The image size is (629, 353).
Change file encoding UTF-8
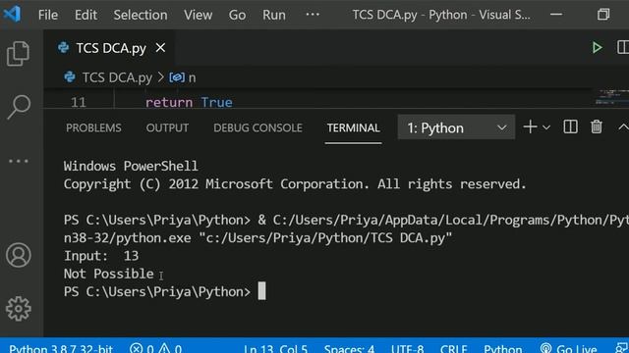pyautogui.click(x=407, y=348)
